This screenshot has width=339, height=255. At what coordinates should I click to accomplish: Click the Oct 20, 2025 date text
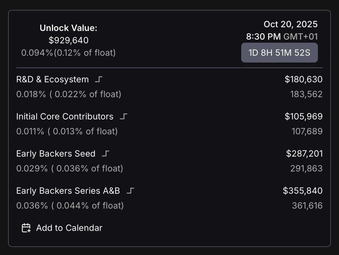[x=291, y=24]
